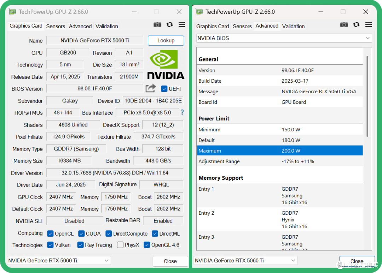Select Advanced tab in right window
The height and width of the screenshot is (273, 382).
267,26
